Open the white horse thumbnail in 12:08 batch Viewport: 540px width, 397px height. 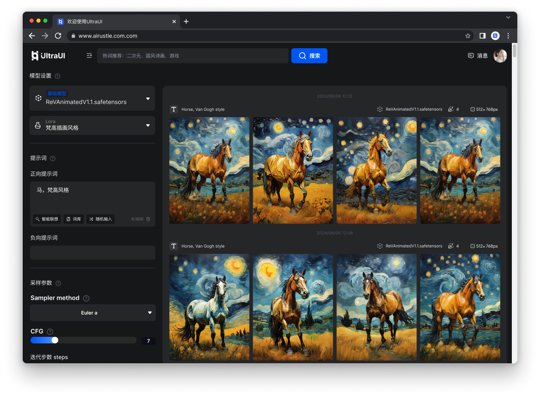pos(210,307)
